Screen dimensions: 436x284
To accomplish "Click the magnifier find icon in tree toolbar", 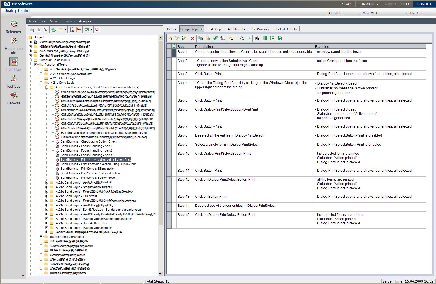I will coord(98,30).
